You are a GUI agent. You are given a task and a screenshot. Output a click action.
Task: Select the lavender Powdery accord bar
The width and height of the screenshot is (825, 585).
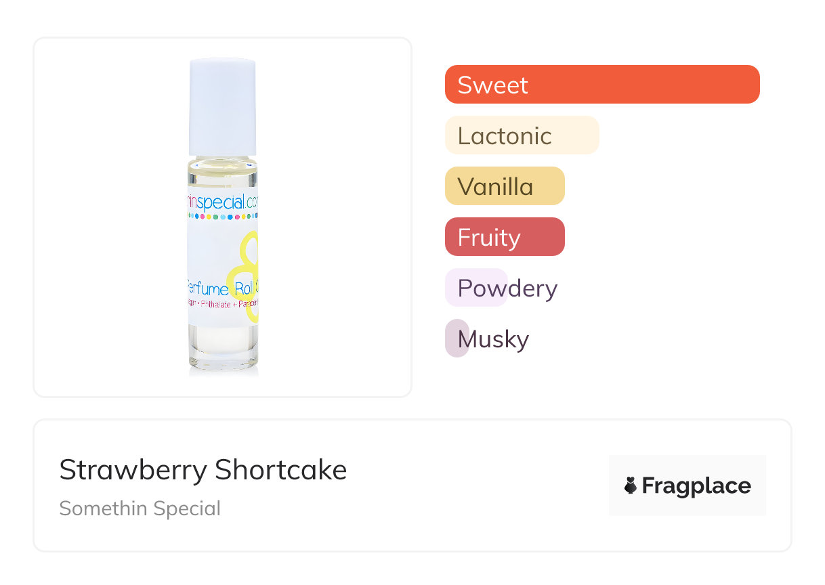click(x=476, y=288)
